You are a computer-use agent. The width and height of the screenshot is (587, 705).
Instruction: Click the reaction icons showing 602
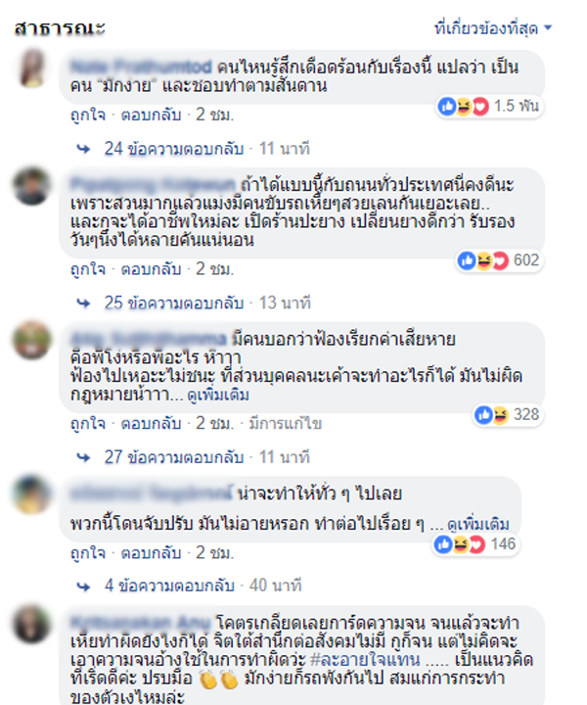pyautogui.click(x=482, y=260)
